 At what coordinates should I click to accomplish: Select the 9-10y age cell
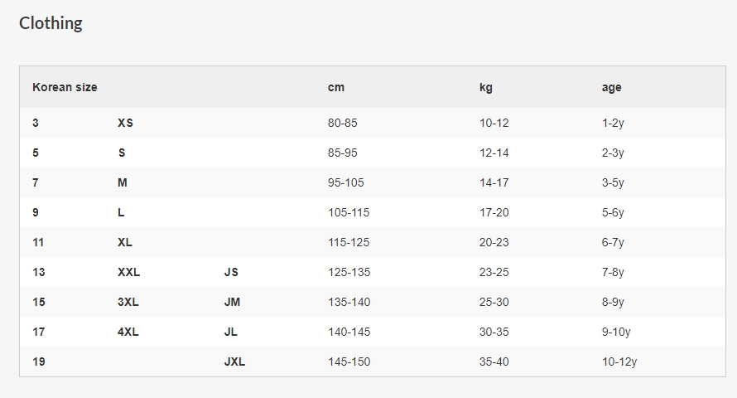click(616, 332)
